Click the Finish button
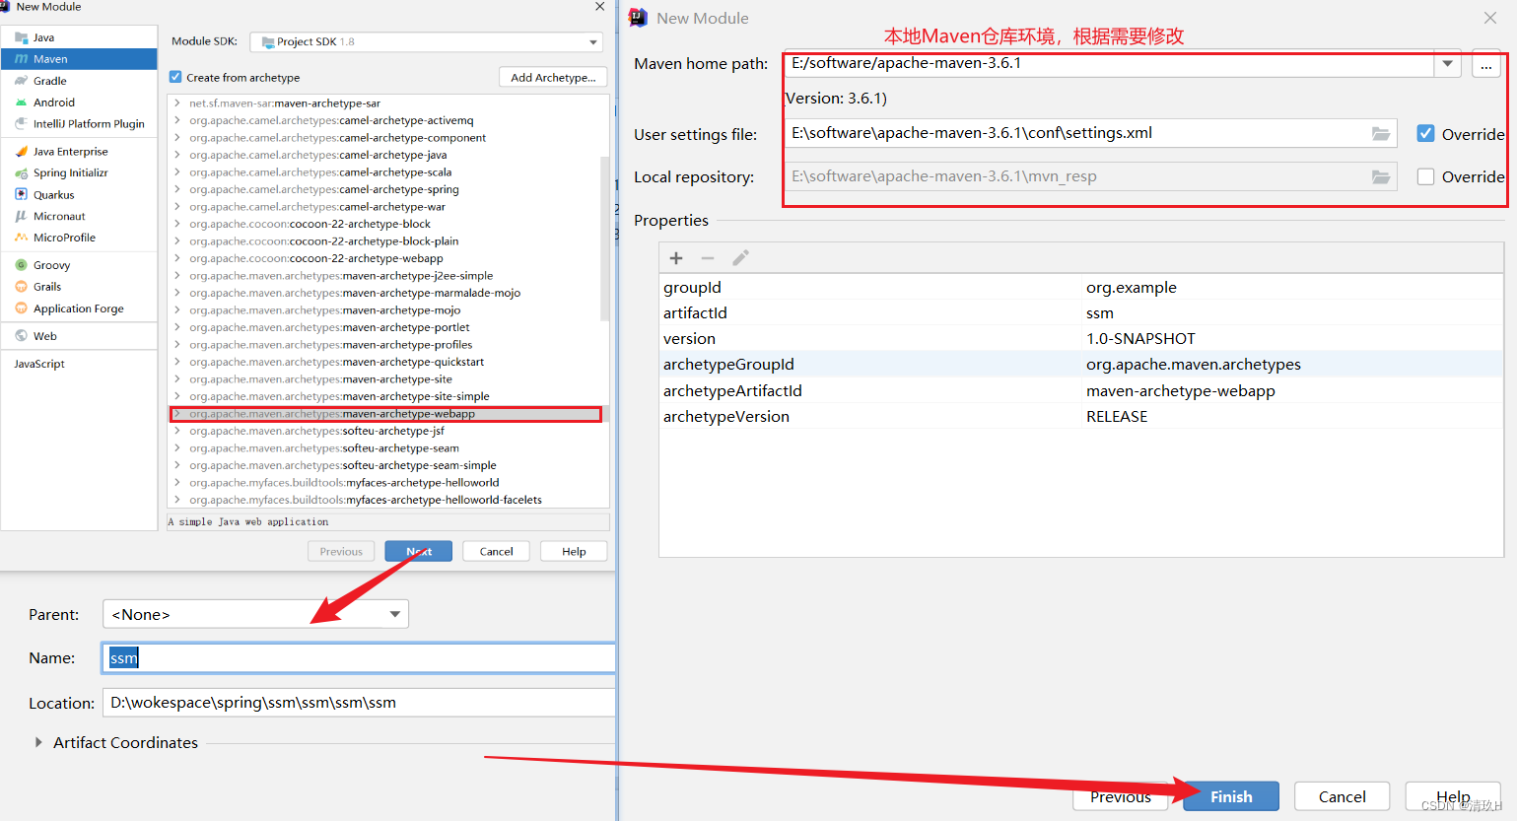This screenshot has height=821, width=1517. click(x=1231, y=796)
